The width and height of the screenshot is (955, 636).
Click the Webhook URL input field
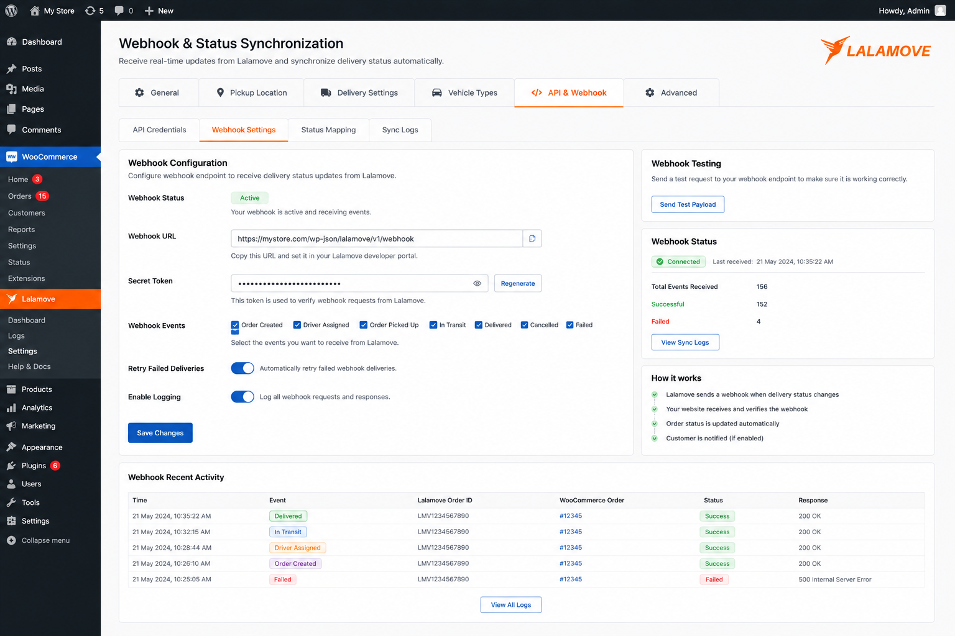click(377, 238)
